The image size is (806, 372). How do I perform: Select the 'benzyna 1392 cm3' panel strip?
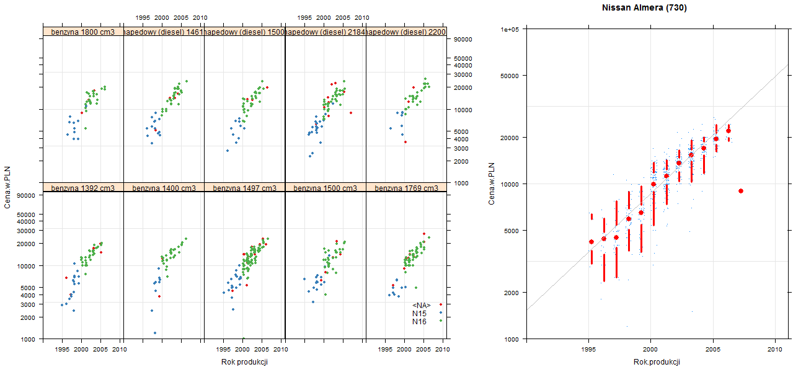[83, 187]
